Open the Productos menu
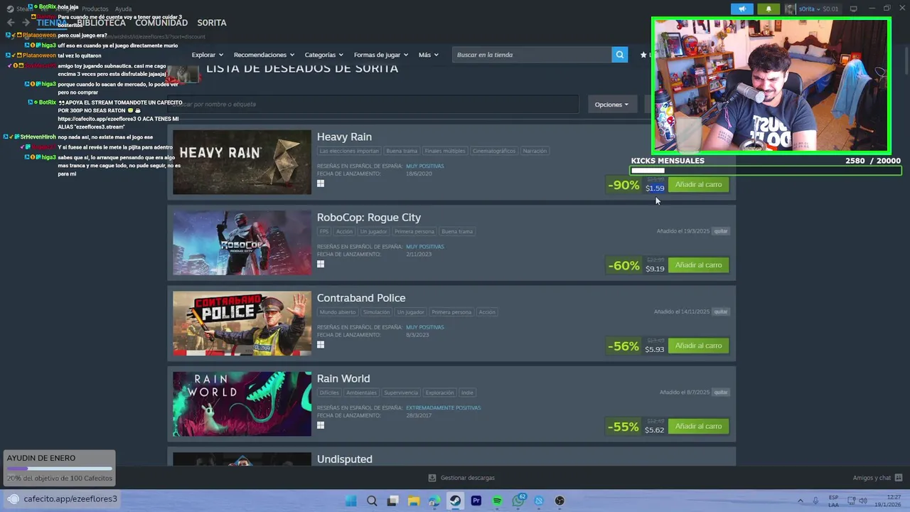The height and width of the screenshot is (512, 910). point(95,9)
